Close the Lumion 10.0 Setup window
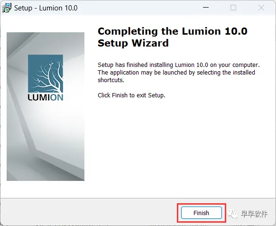This screenshot has width=276, height=226. click(x=261, y=8)
